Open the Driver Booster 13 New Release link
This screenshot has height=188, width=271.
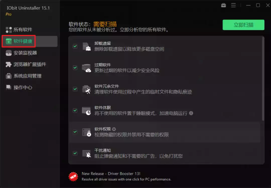click(111, 174)
